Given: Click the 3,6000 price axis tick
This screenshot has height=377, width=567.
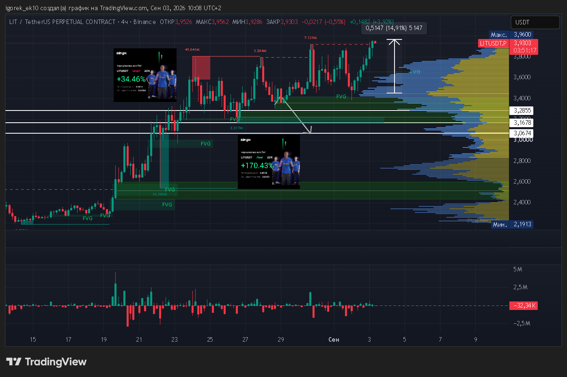Looking at the screenshot, I should click(522, 77).
